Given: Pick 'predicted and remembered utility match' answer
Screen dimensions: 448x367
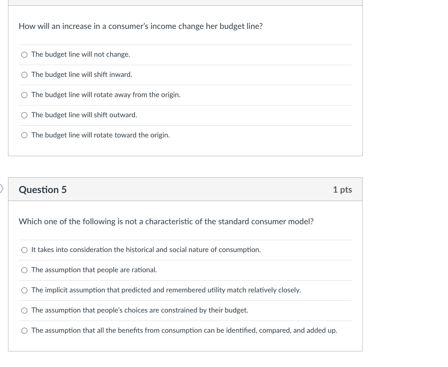Looking at the screenshot, I should (24, 290).
